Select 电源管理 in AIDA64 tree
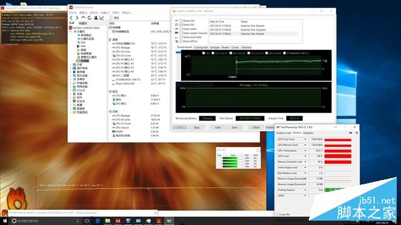The height and width of the screenshot is (225, 401). point(84,54)
